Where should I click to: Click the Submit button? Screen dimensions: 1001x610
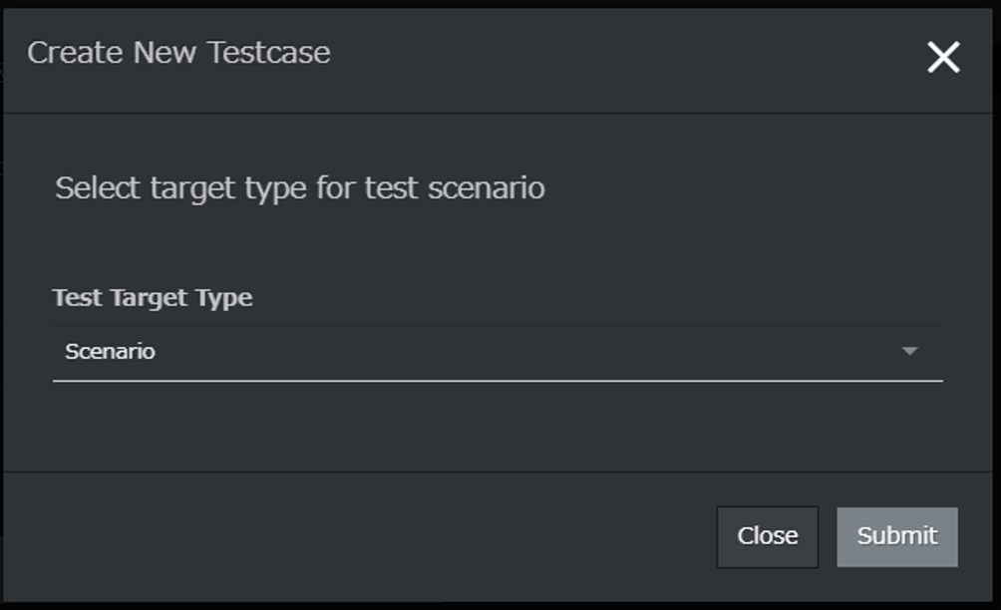tap(896, 536)
